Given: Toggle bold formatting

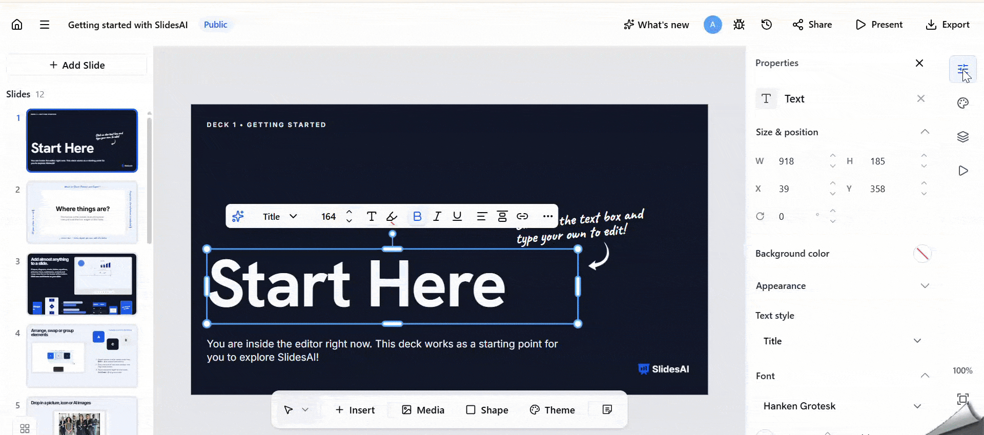Looking at the screenshot, I should 417,216.
